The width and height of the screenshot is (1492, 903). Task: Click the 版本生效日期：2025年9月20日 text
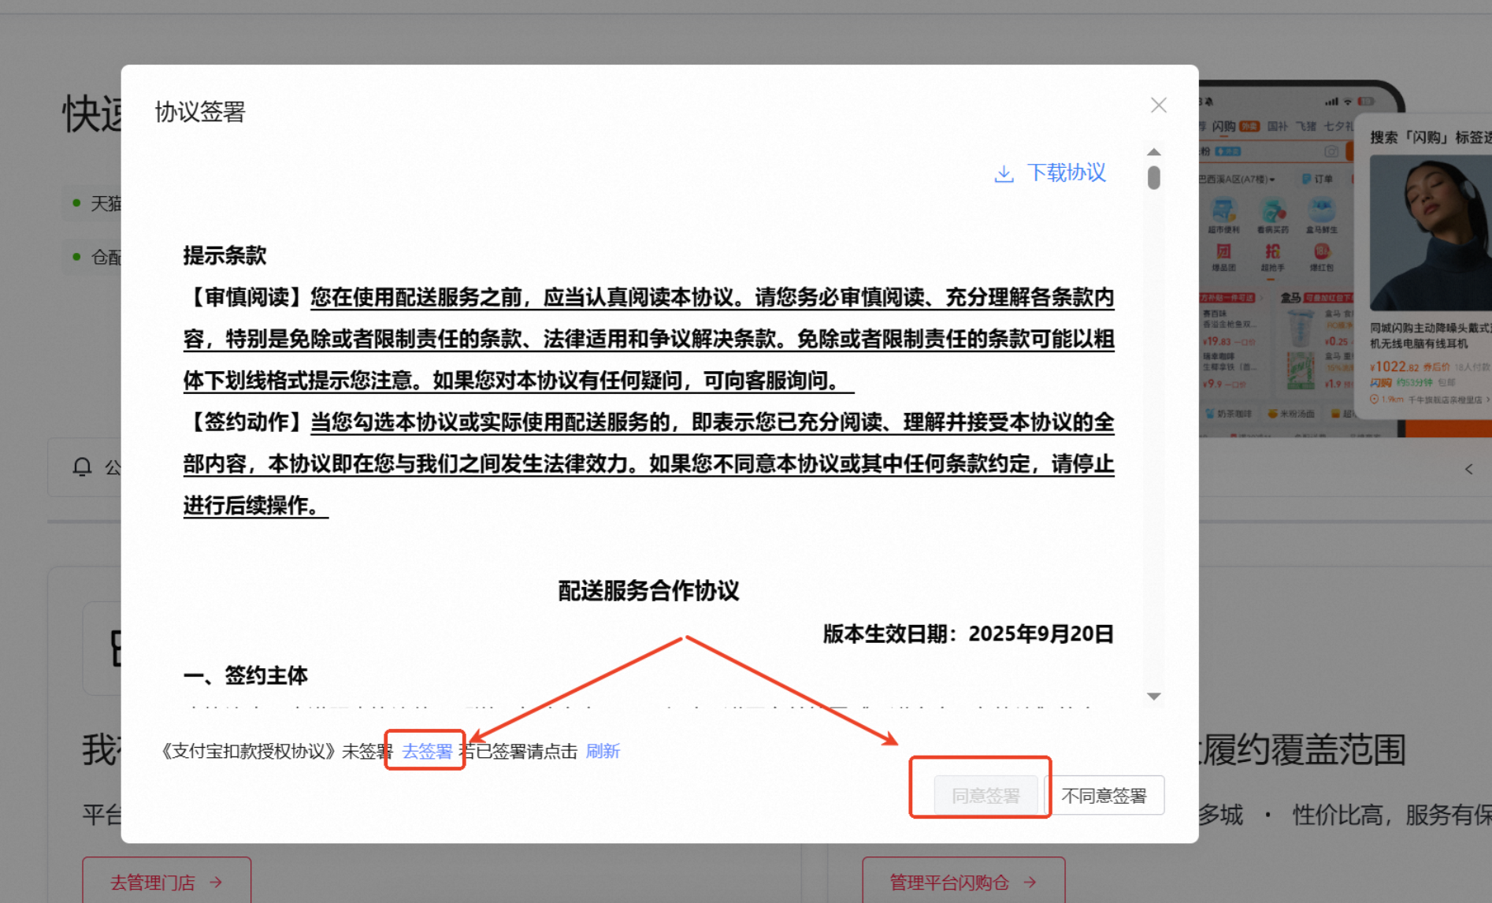(968, 634)
